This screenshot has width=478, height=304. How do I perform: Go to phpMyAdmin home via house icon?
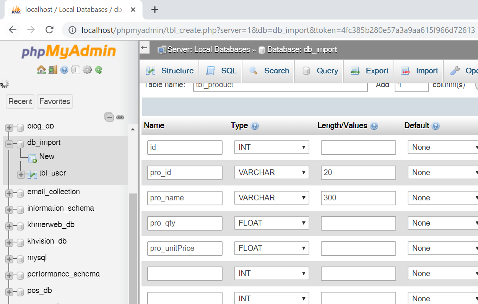pyautogui.click(x=41, y=70)
